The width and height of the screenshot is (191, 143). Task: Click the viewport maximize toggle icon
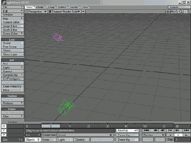[x=185, y=11]
